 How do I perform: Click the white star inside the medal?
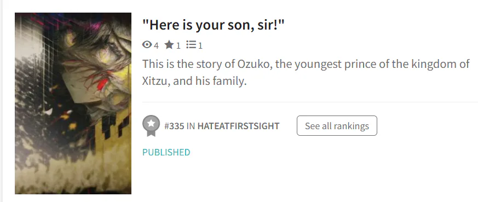coord(151,123)
